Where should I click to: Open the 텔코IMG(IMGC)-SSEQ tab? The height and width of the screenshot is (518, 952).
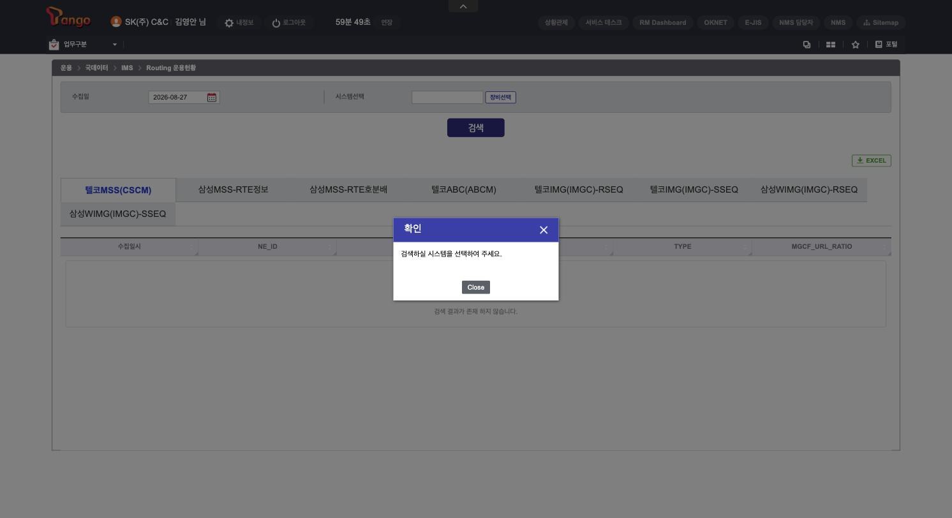click(694, 189)
